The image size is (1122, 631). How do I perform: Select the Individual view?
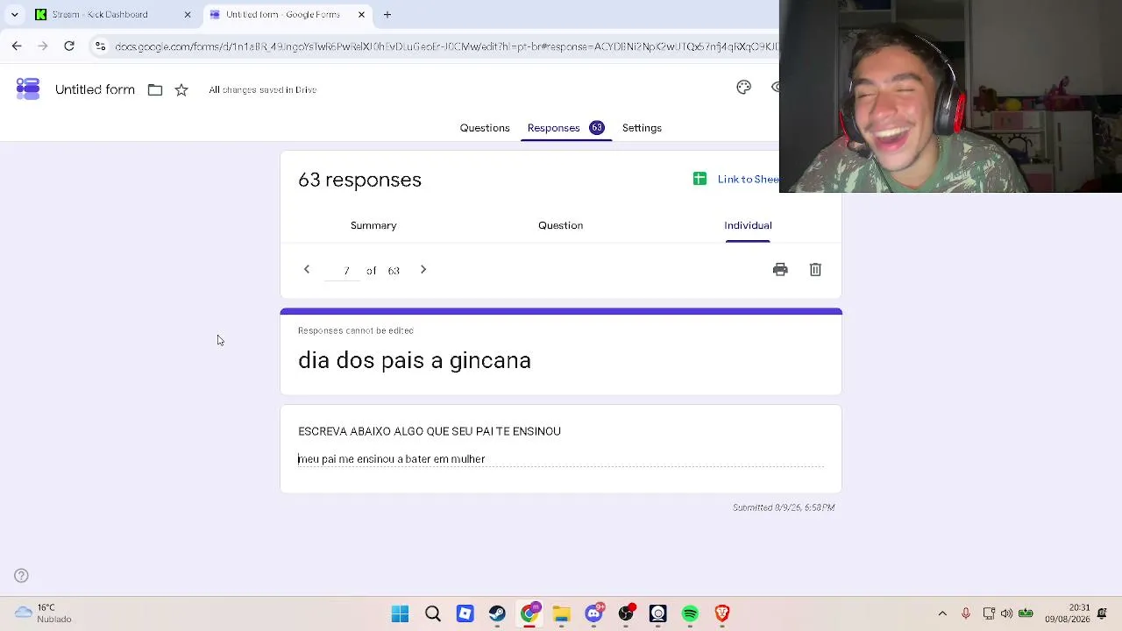click(x=748, y=225)
